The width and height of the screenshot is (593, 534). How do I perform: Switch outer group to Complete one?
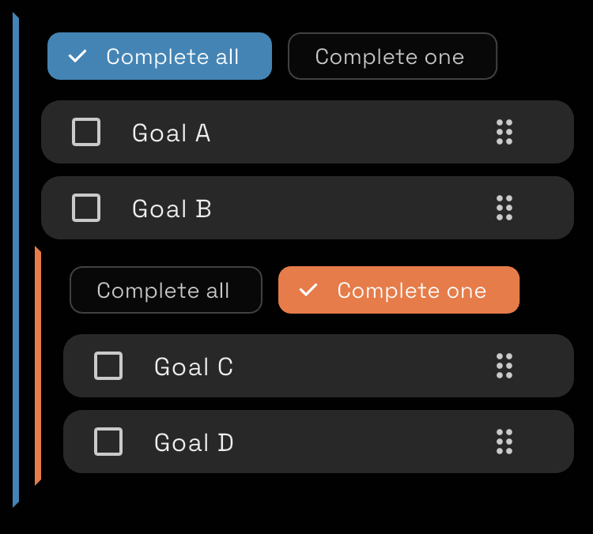coord(392,56)
